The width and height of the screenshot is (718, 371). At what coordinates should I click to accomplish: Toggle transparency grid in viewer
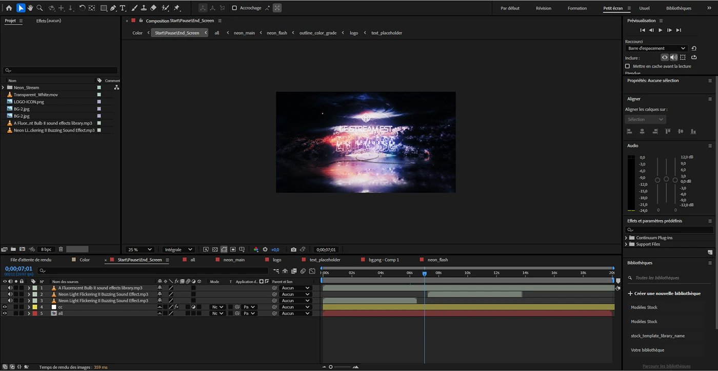click(214, 249)
